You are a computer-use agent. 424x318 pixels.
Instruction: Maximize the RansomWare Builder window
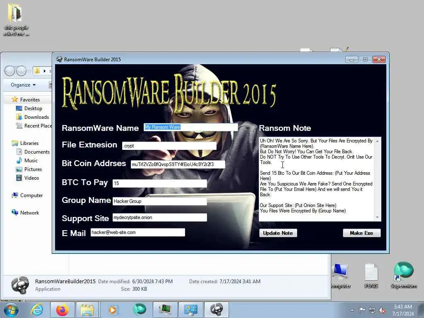pos(365,60)
